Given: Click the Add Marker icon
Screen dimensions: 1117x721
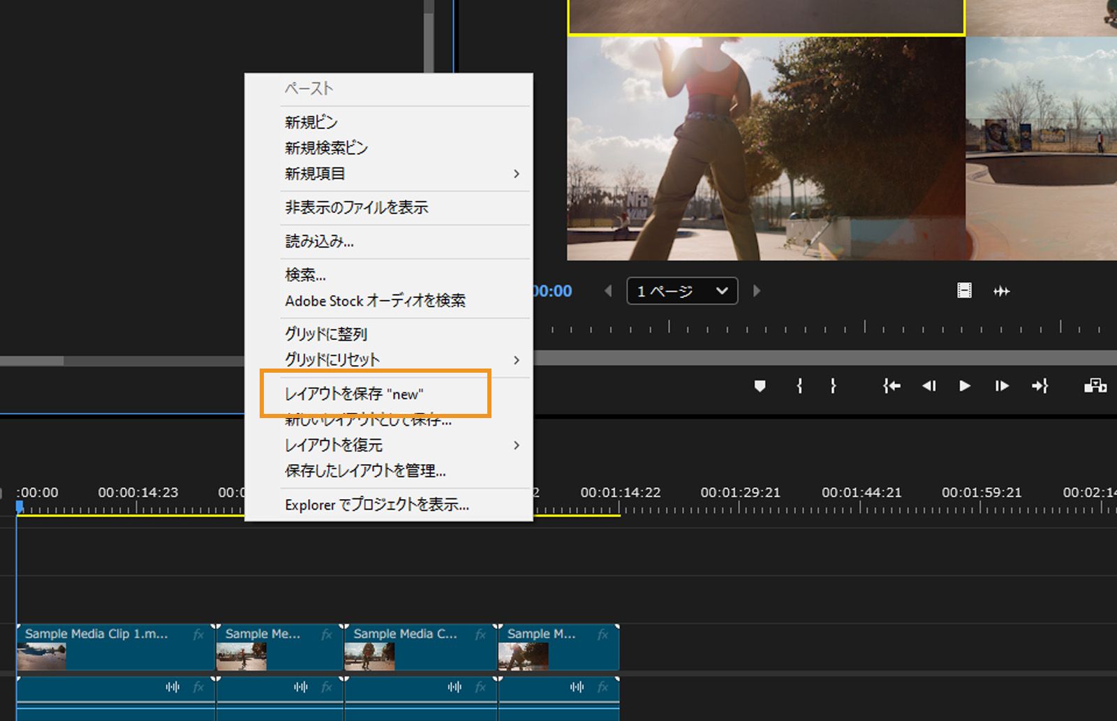Looking at the screenshot, I should [760, 386].
